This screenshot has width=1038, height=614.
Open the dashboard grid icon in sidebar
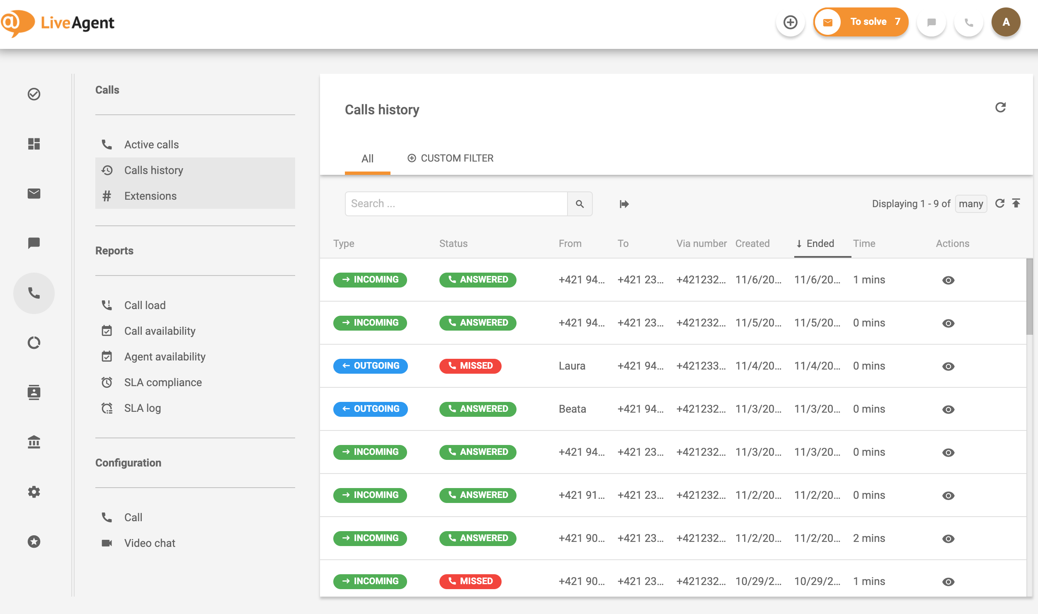point(34,144)
